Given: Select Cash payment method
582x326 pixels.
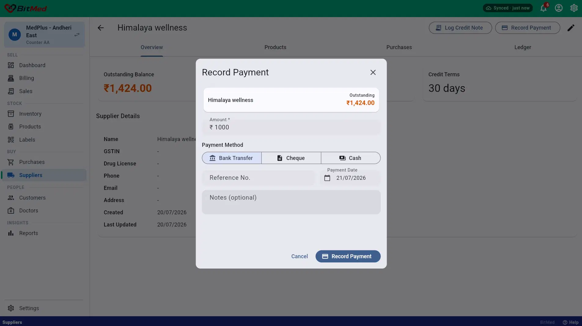Looking at the screenshot, I should tap(351, 158).
